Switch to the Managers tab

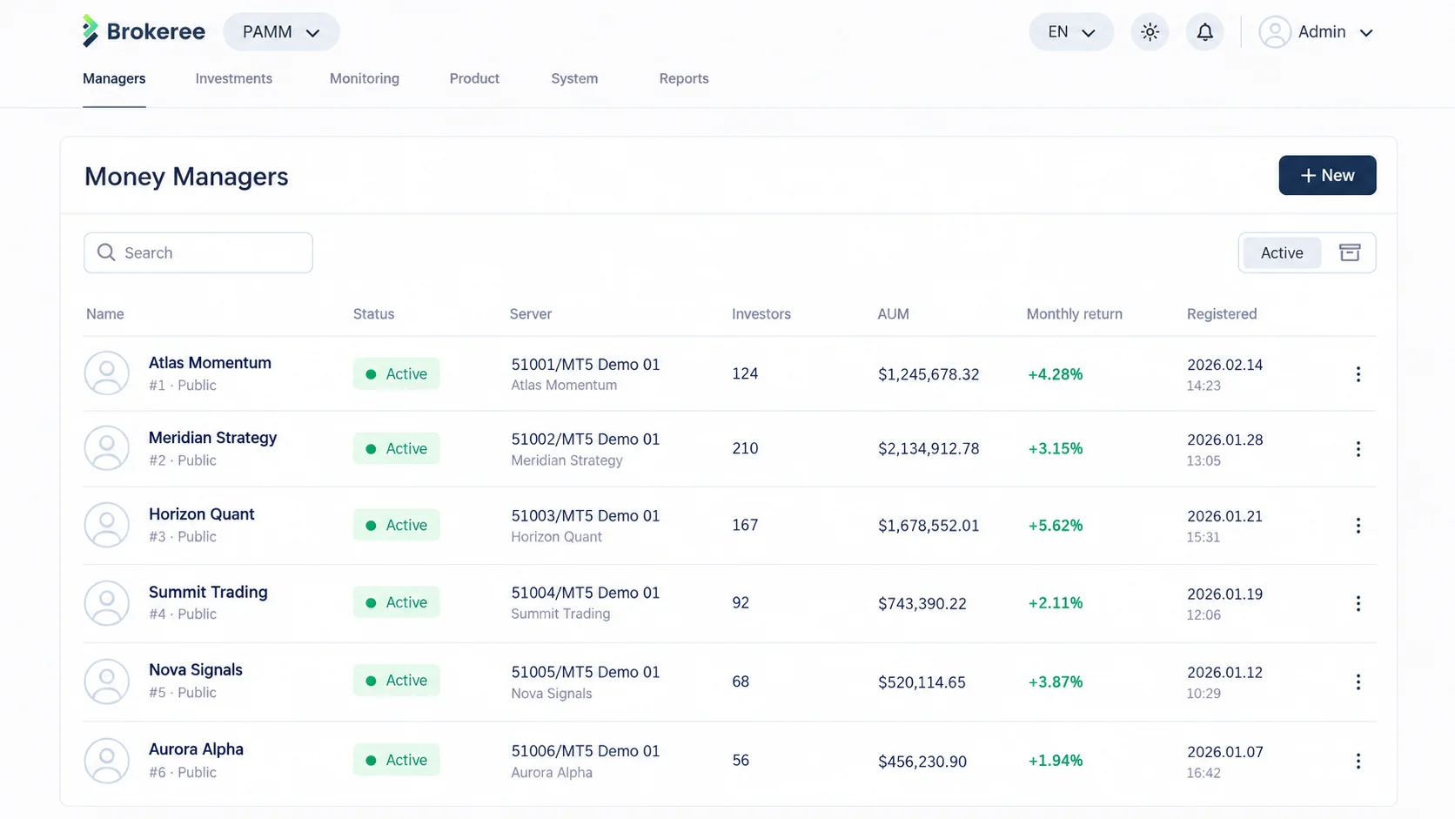click(x=114, y=78)
